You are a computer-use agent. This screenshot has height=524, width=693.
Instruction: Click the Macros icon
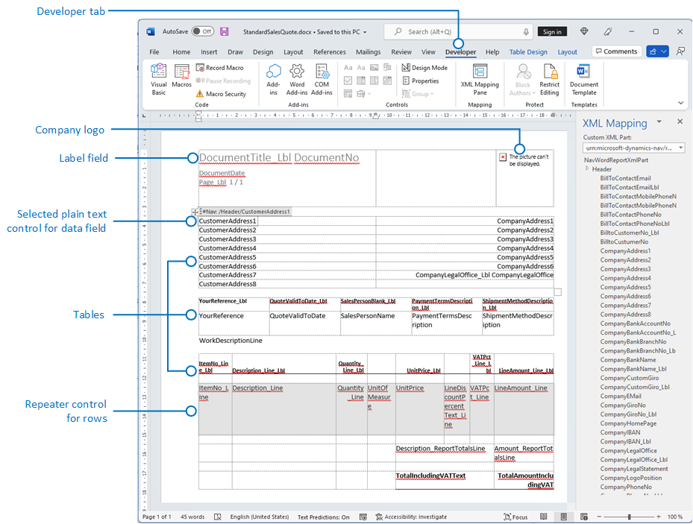click(181, 77)
